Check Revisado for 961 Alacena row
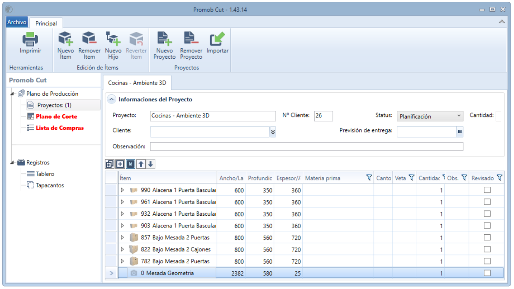 [487, 202]
